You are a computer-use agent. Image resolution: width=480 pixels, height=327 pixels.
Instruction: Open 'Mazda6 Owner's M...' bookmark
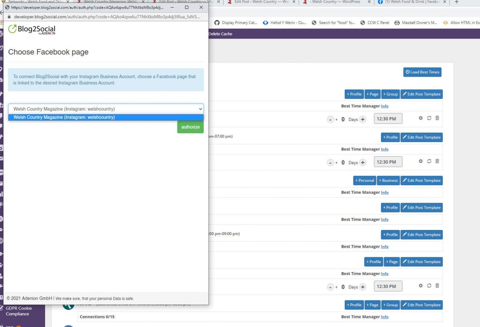click(416, 23)
